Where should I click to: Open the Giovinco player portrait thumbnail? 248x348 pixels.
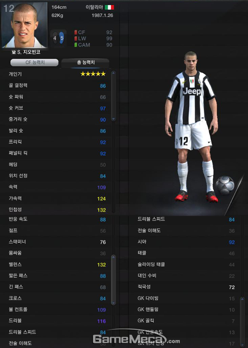[24, 25]
